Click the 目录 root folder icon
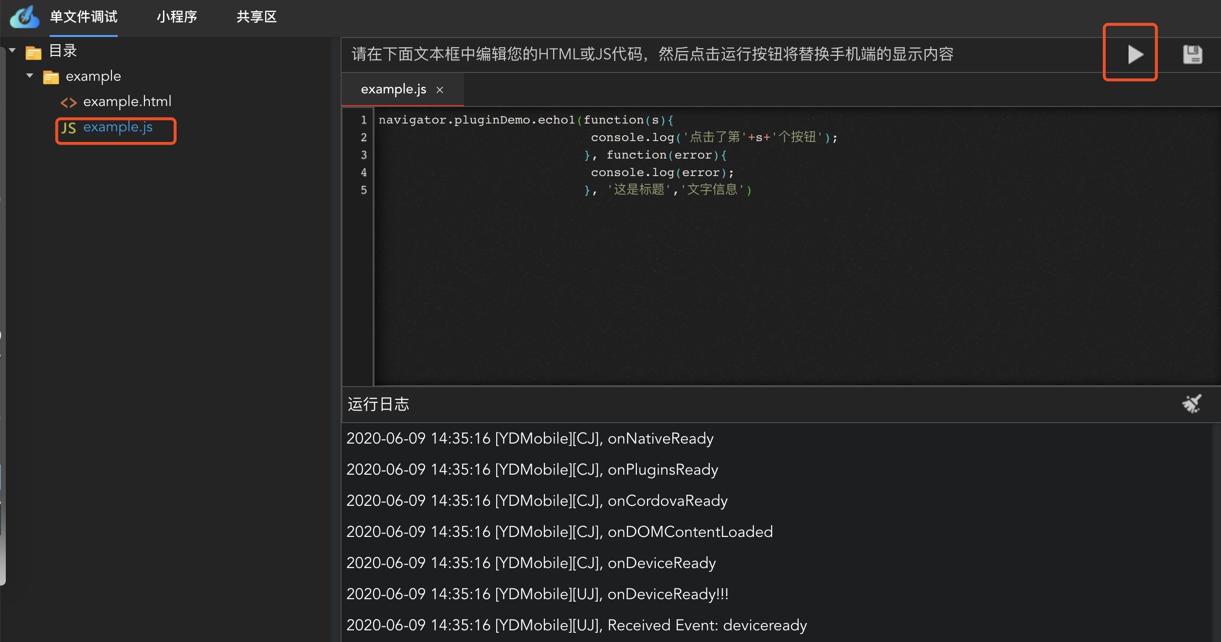The height and width of the screenshot is (642, 1221). [34, 52]
